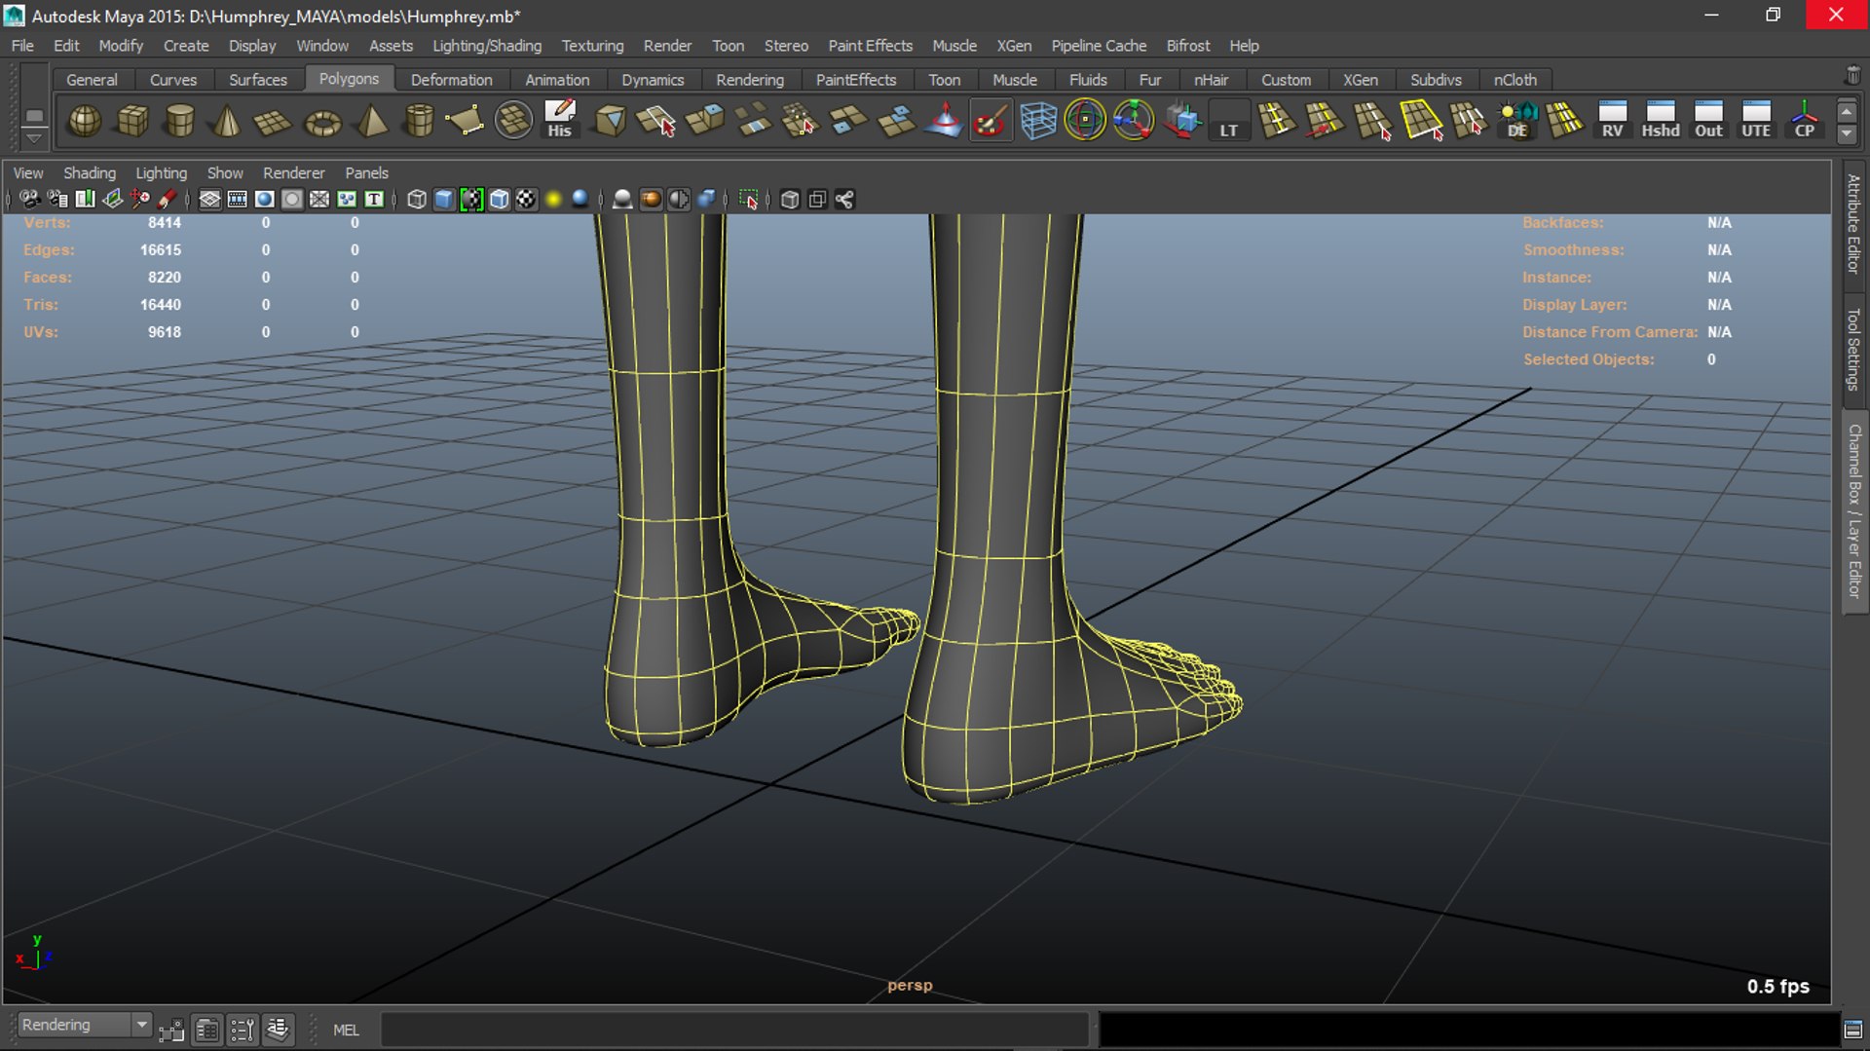This screenshot has height=1051, width=1870.
Task: Toggle wireframe display mode
Action: tap(417, 200)
